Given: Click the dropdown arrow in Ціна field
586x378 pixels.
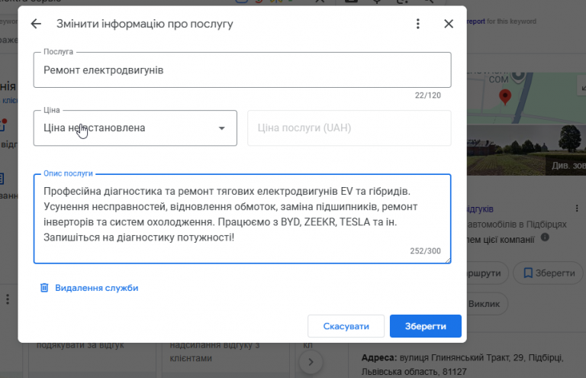Looking at the screenshot, I should [x=221, y=128].
